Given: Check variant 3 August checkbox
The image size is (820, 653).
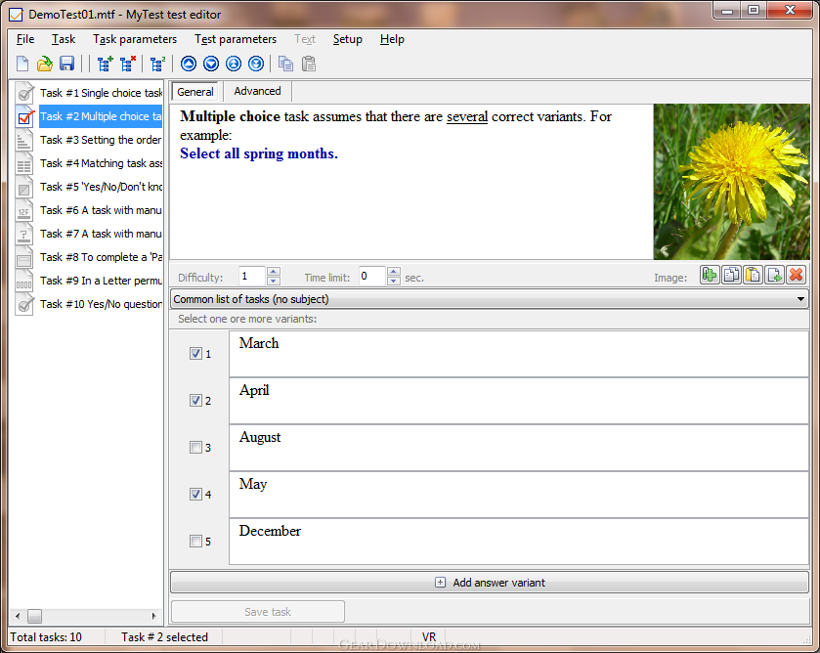Looking at the screenshot, I should click(195, 448).
